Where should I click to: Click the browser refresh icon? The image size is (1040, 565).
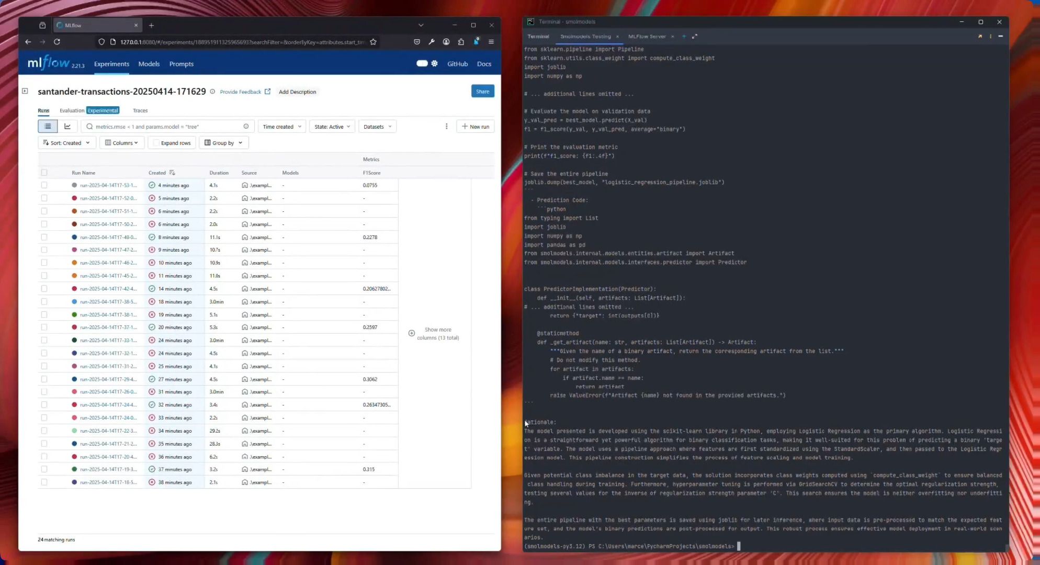click(x=57, y=42)
